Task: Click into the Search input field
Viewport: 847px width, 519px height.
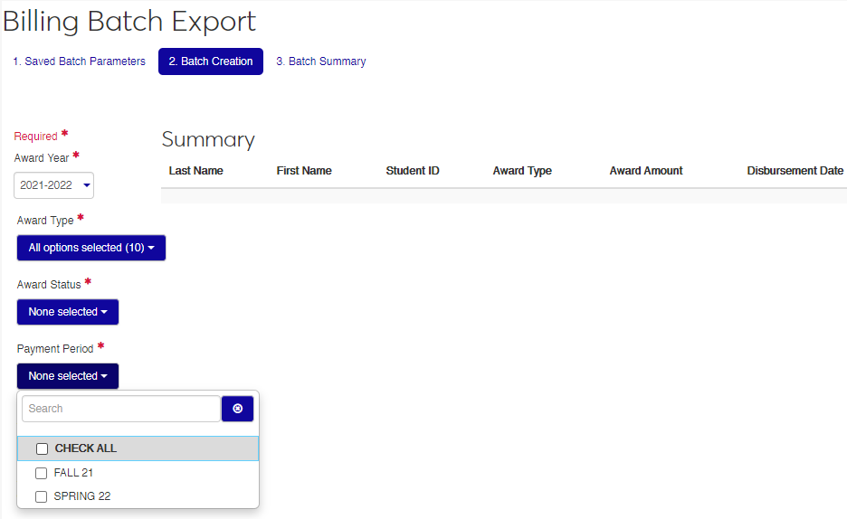Action: [x=120, y=409]
